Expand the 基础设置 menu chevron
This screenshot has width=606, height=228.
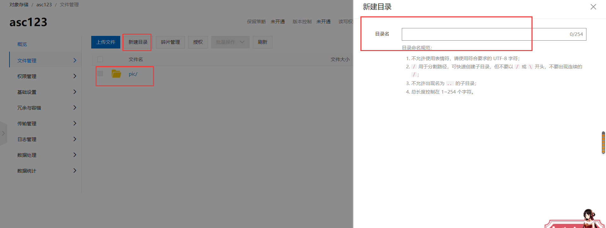(x=75, y=92)
